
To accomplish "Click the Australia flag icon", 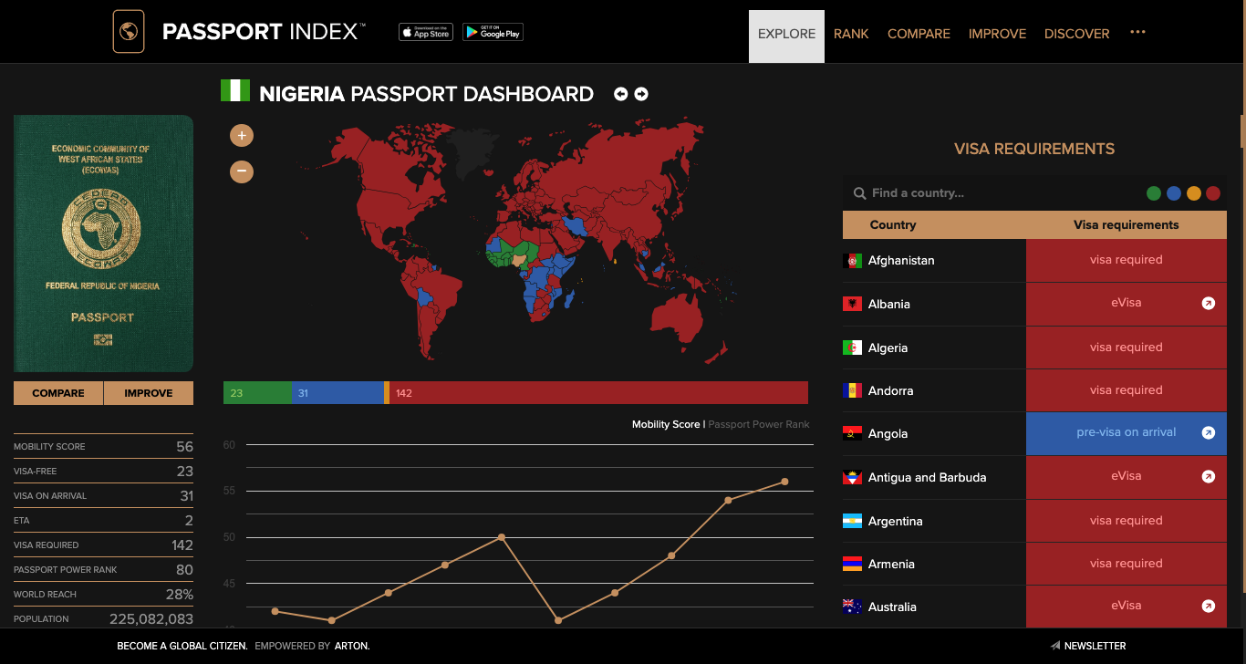I will tap(852, 607).
